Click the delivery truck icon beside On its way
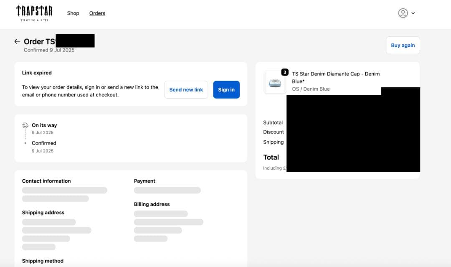451x267 pixels. [25, 125]
